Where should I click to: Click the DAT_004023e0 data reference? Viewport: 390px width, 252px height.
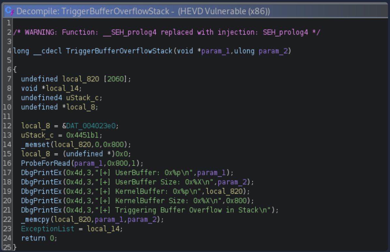click(x=91, y=126)
